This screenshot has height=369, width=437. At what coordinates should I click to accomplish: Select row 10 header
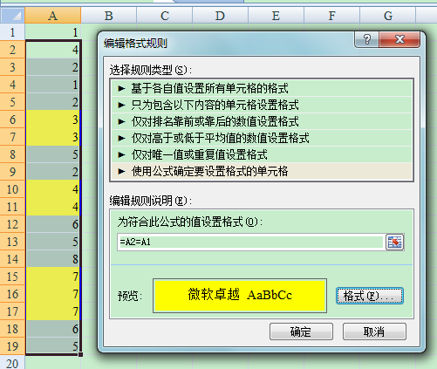coord(12,189)
